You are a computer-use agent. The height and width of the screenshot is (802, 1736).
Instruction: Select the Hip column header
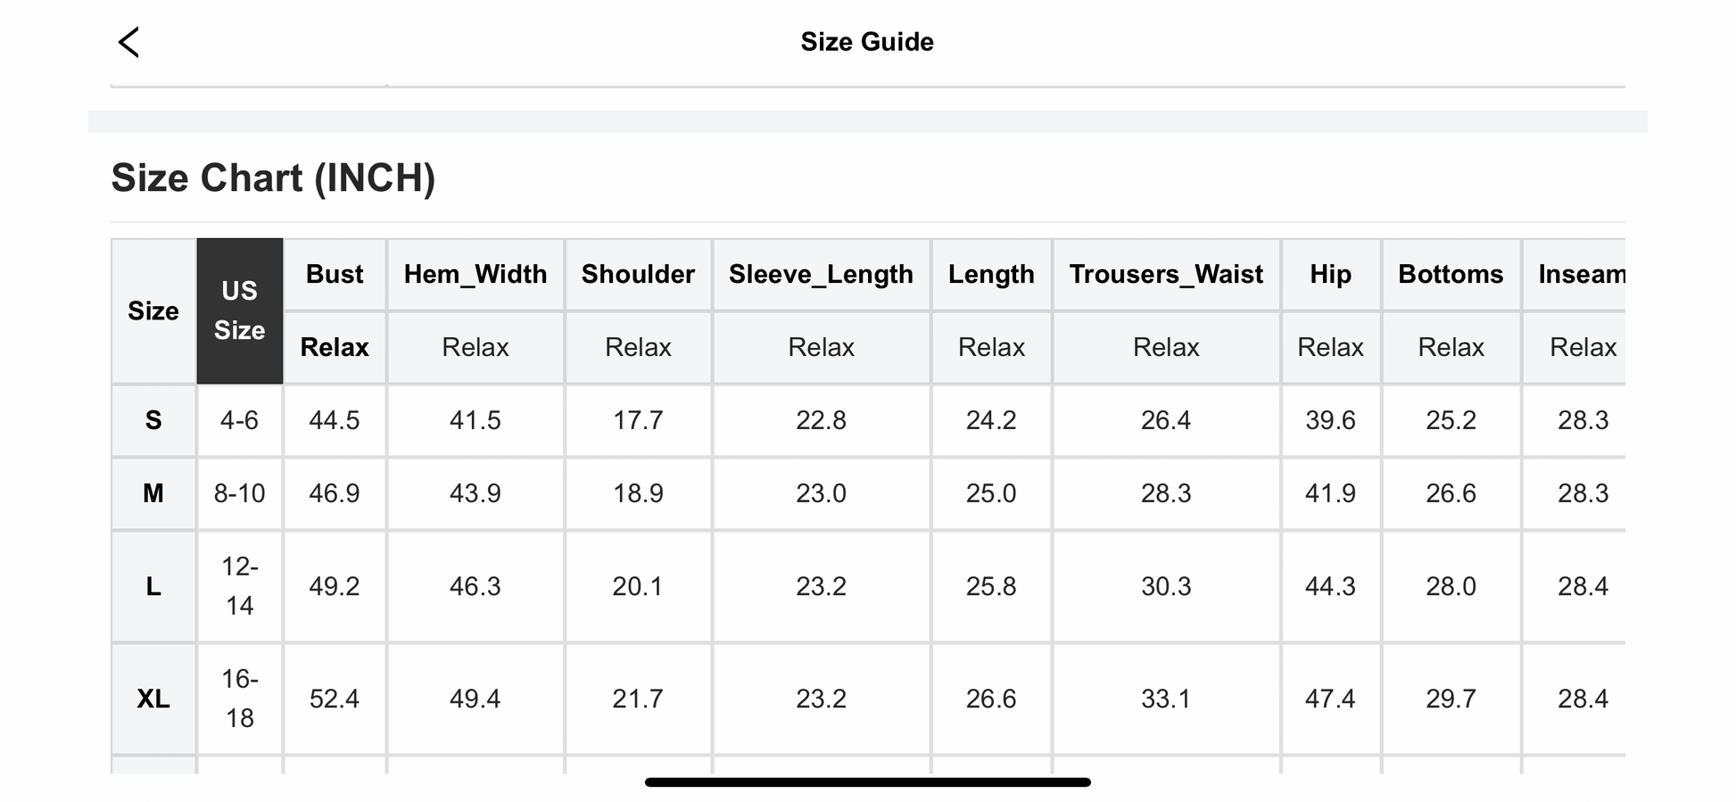(x=1330, y=274)
